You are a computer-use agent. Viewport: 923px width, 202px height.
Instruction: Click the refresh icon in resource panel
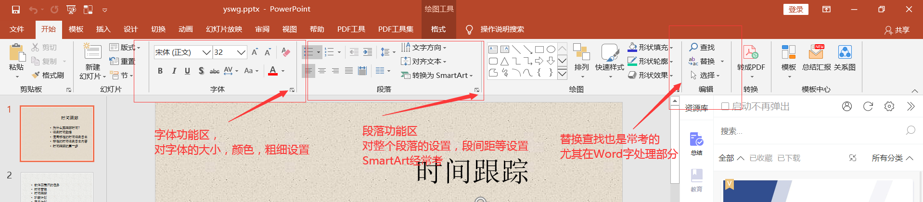(868, 106)
